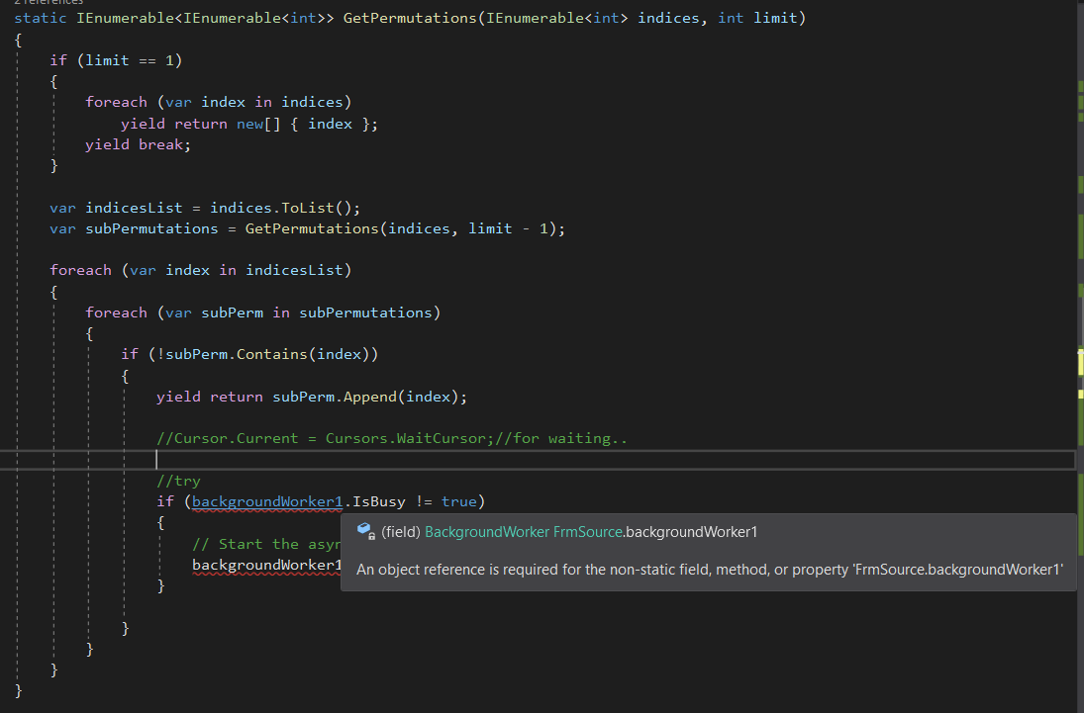
Task: Click the subPermutations variable declaration
Action: pyautogui.click(x=151, y=228)
